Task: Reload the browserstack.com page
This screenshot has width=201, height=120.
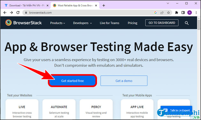Action: [18, 12]
